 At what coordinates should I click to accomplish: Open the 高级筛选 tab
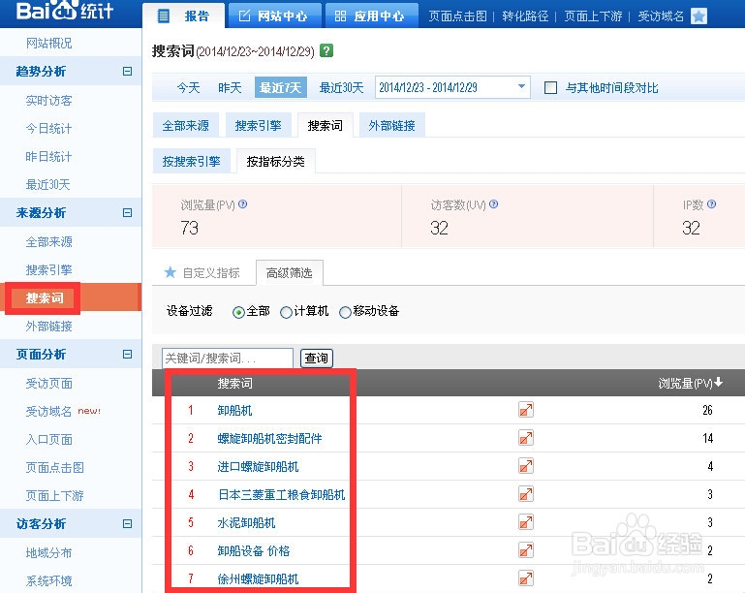290,272
